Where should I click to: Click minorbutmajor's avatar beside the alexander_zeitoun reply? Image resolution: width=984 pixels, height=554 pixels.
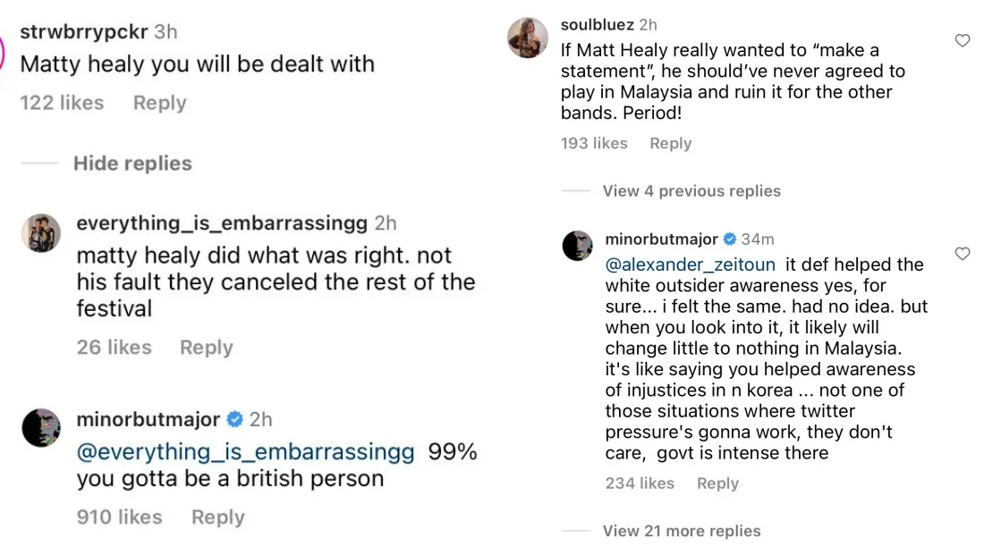tap(578, 245)
